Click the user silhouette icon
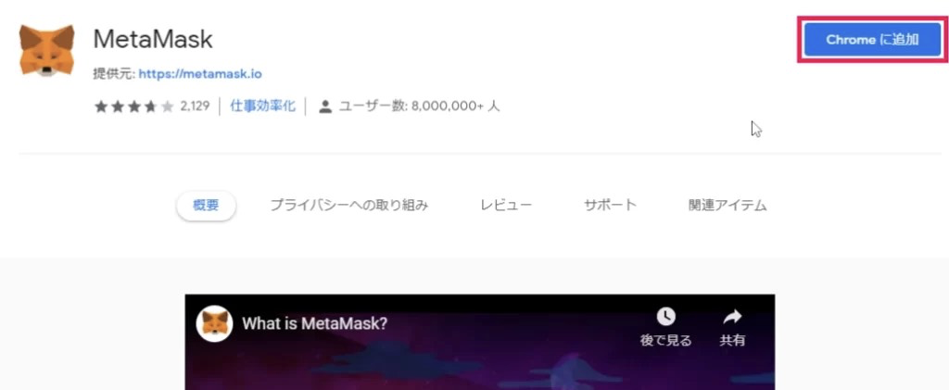 pos(325,107)
